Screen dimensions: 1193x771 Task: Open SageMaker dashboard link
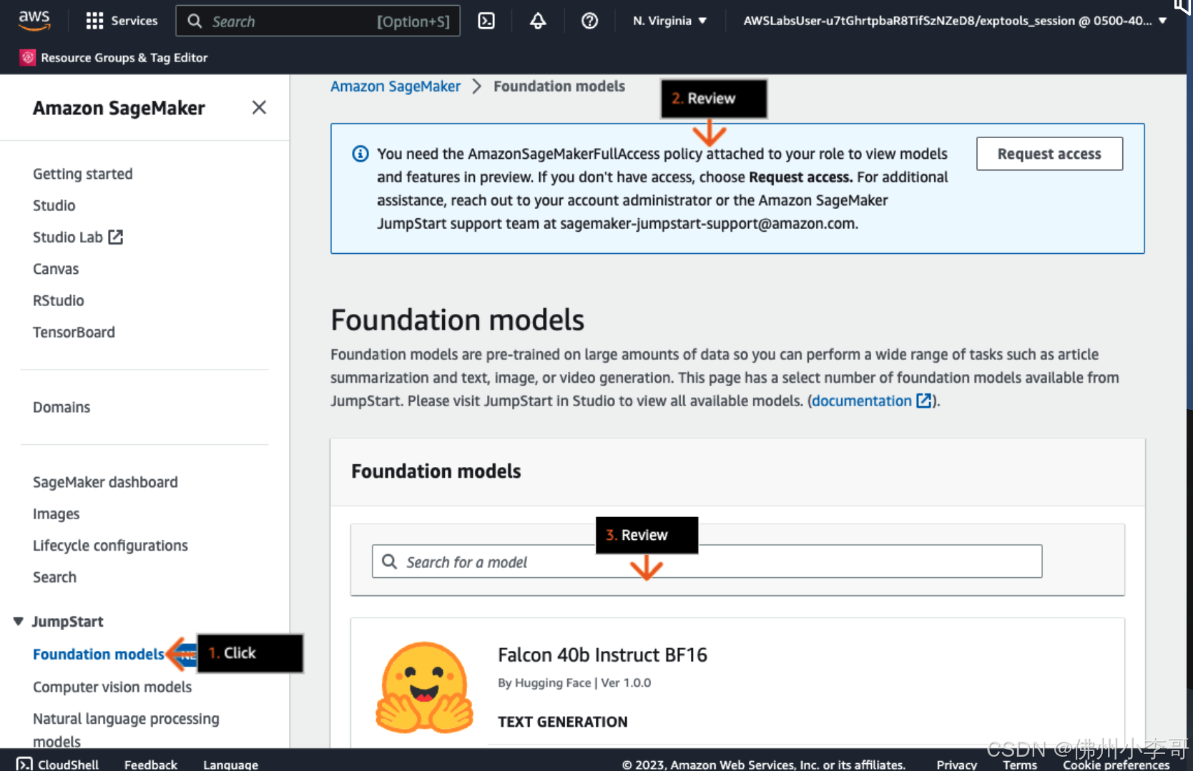pyautogui.click(x=105, y=482)
